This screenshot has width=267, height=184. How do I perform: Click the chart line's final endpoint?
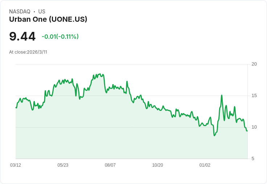coord(247,131)
